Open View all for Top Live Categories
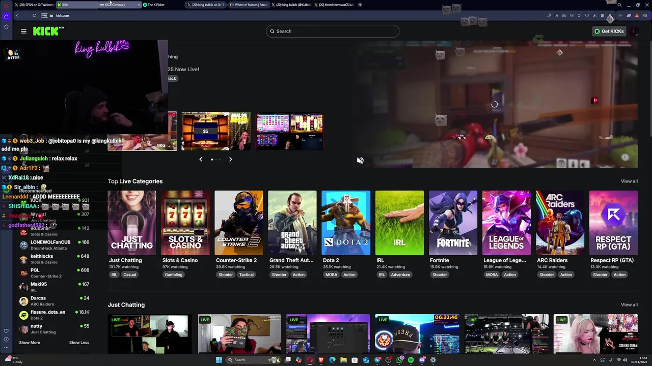The height and width of the screenshot is (366, 652). 629,181
